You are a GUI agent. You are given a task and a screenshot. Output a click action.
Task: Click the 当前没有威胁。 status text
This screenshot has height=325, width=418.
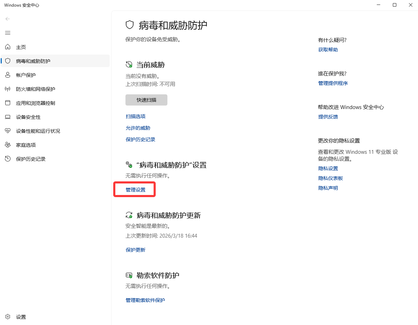pyautogui.click(x=143, y=76)
